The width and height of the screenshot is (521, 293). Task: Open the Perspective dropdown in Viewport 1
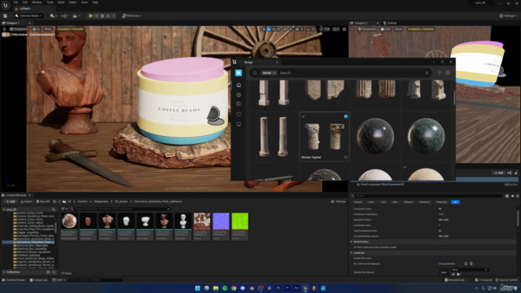coord(18,29)
